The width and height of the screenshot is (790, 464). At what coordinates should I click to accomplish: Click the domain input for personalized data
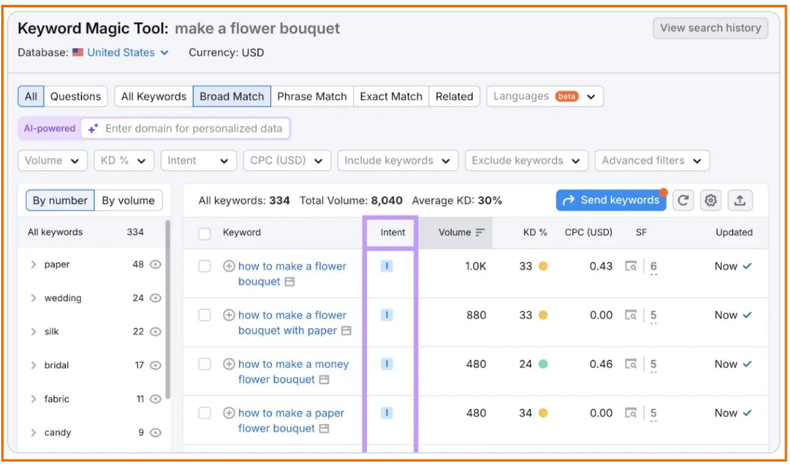click(x=194, y=129)
